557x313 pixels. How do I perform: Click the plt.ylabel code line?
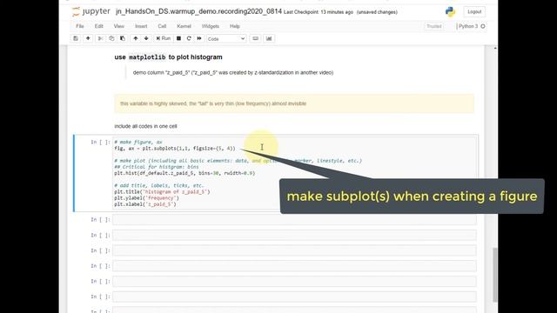(147, 198)
